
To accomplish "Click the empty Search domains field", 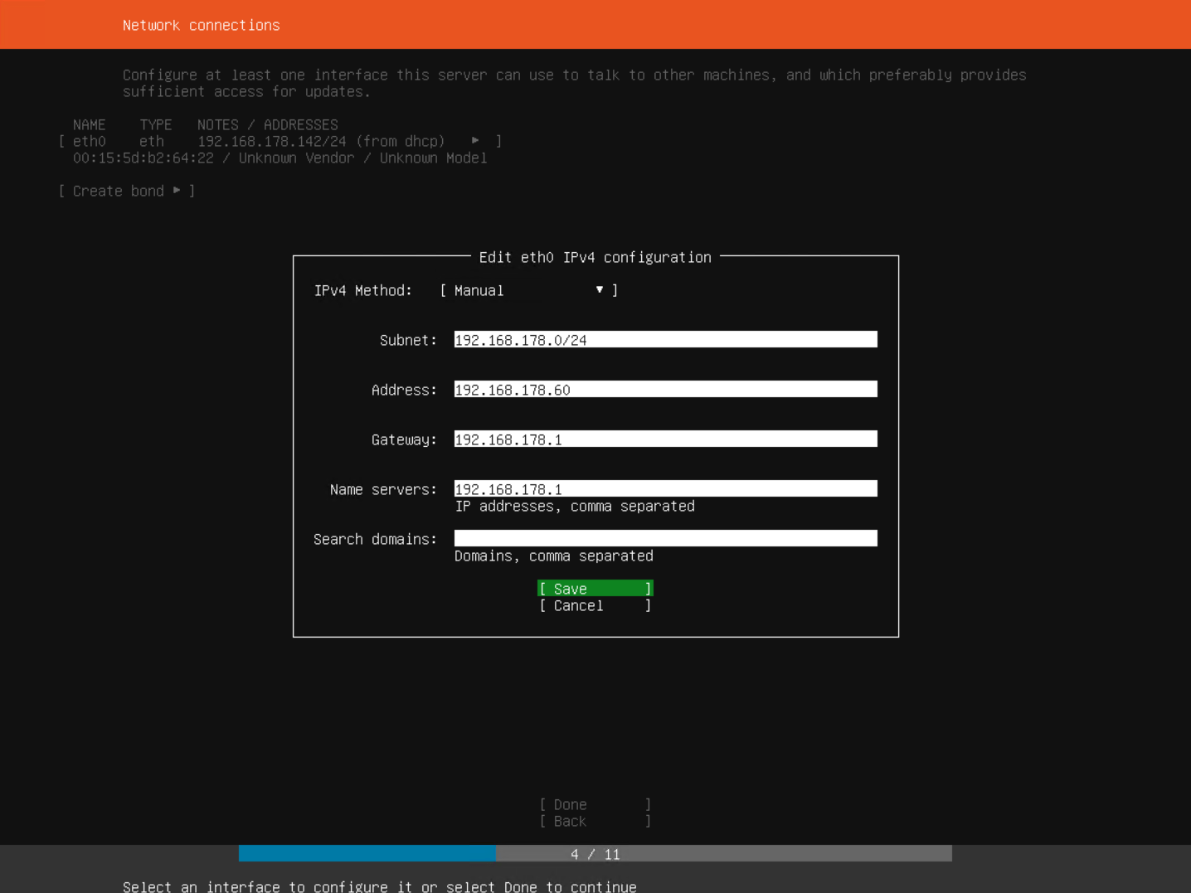I will [664, 537].
